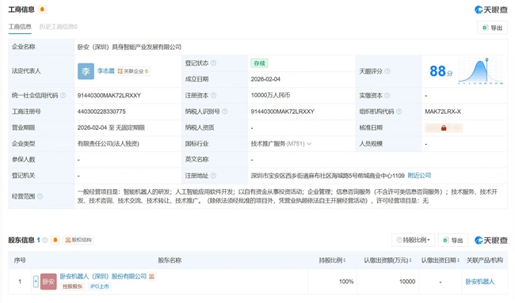Click the 存续 status badge
This screenshot has width=515, height=303.
pos(259,63)
